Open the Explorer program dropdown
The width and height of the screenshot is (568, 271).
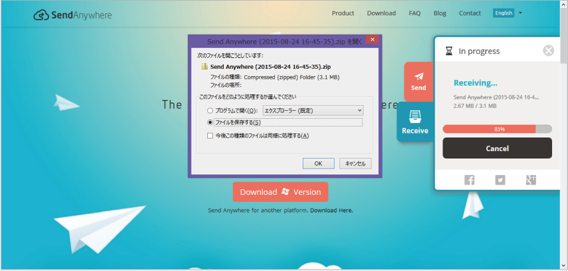313,110
